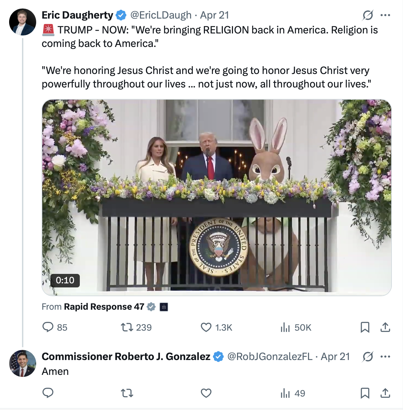Expand more options on Commissioner Gonzalez's reply
This screenshot has width=403, height=410.
[x=385, y=357]
